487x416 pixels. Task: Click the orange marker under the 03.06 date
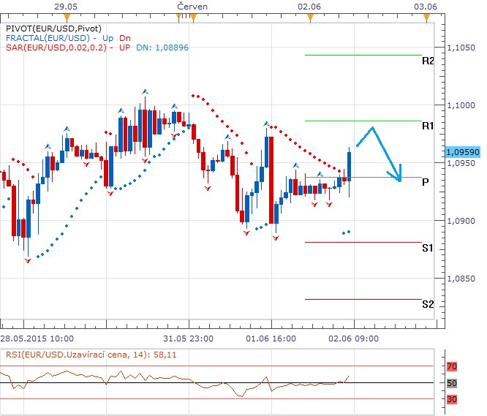(426, 17)
